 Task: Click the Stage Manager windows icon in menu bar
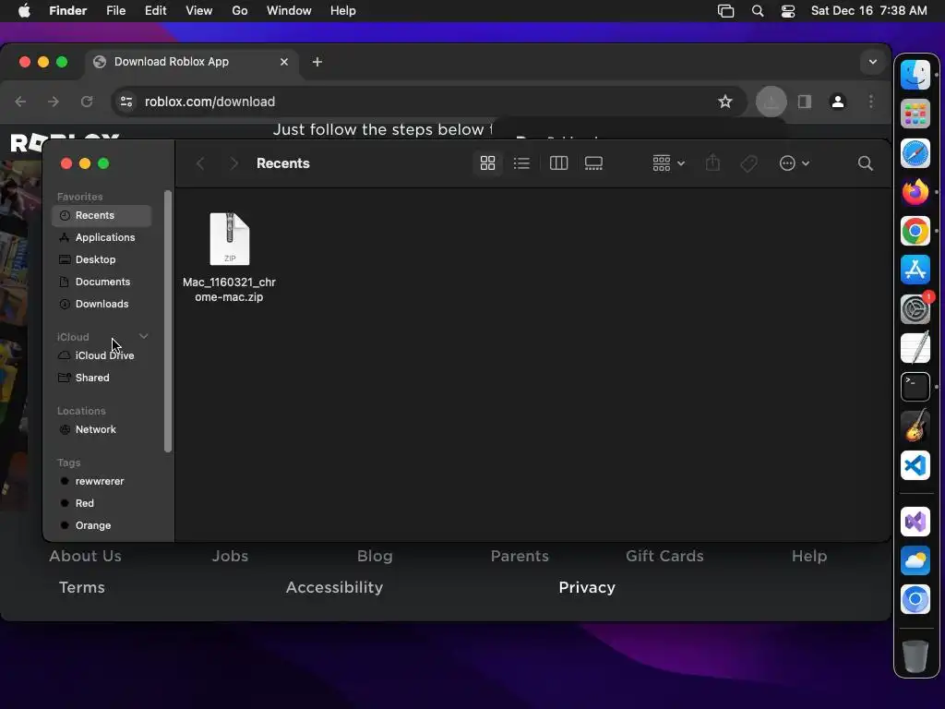(725, 11)
